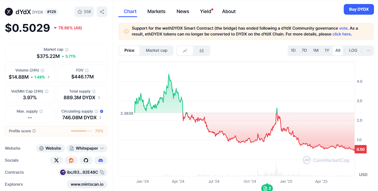Open info icon beside Total supply
This screenshot has width=378, height=191.
tap(94, 91)
